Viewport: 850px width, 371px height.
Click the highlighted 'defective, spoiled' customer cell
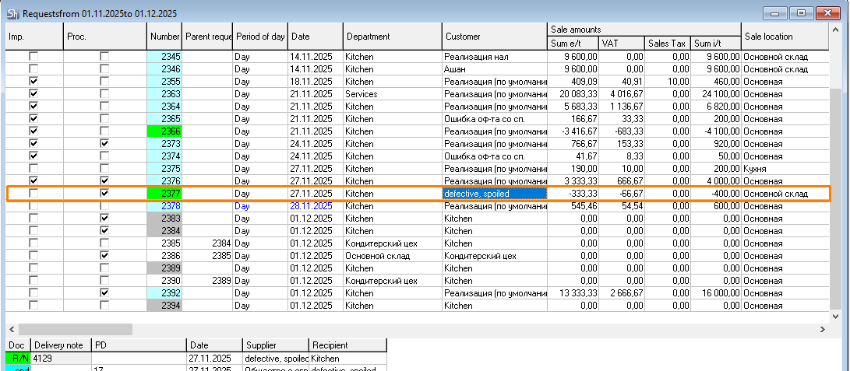point(494,193)
